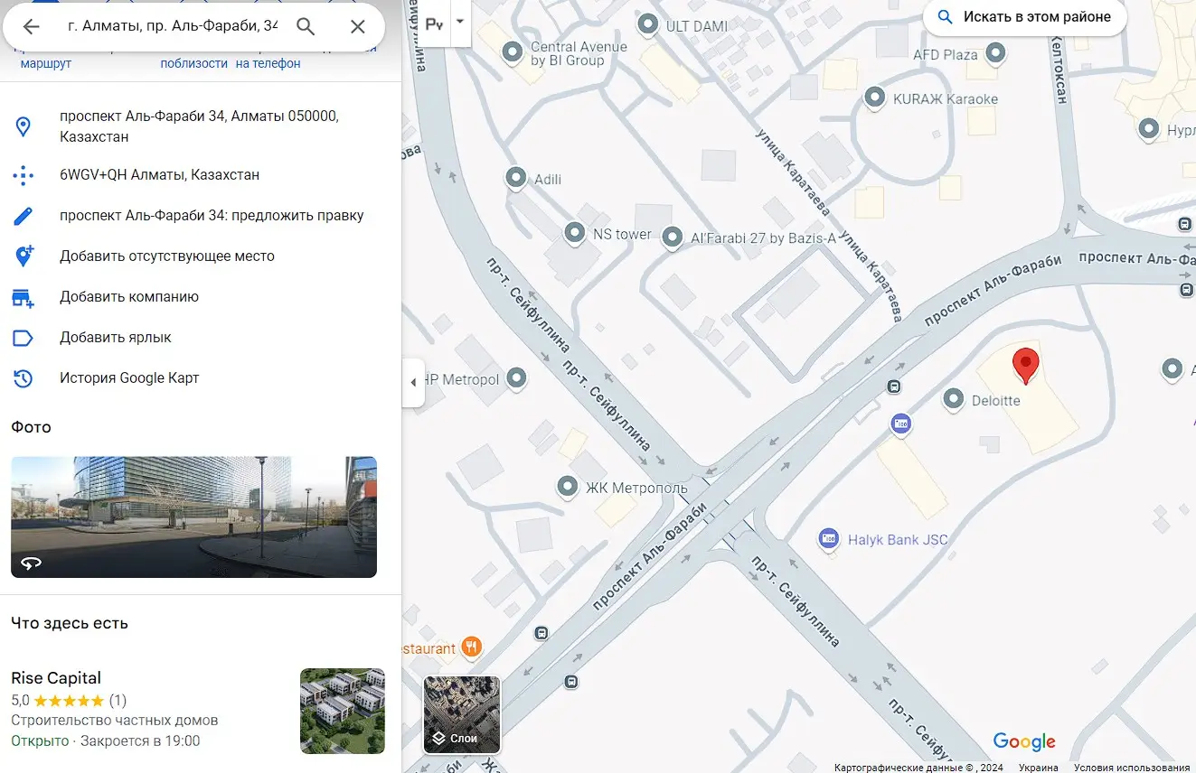Open Условия использования link
Screen dimensions: 1196x773
coord(1131,768)
